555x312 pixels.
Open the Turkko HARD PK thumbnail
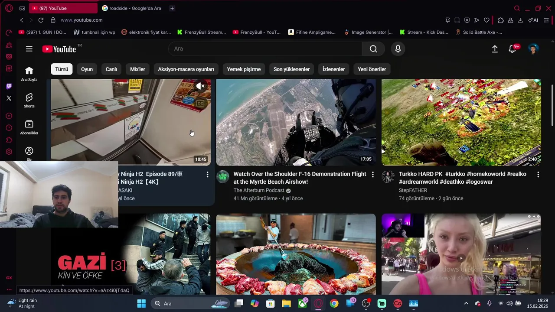coord(461,122)
